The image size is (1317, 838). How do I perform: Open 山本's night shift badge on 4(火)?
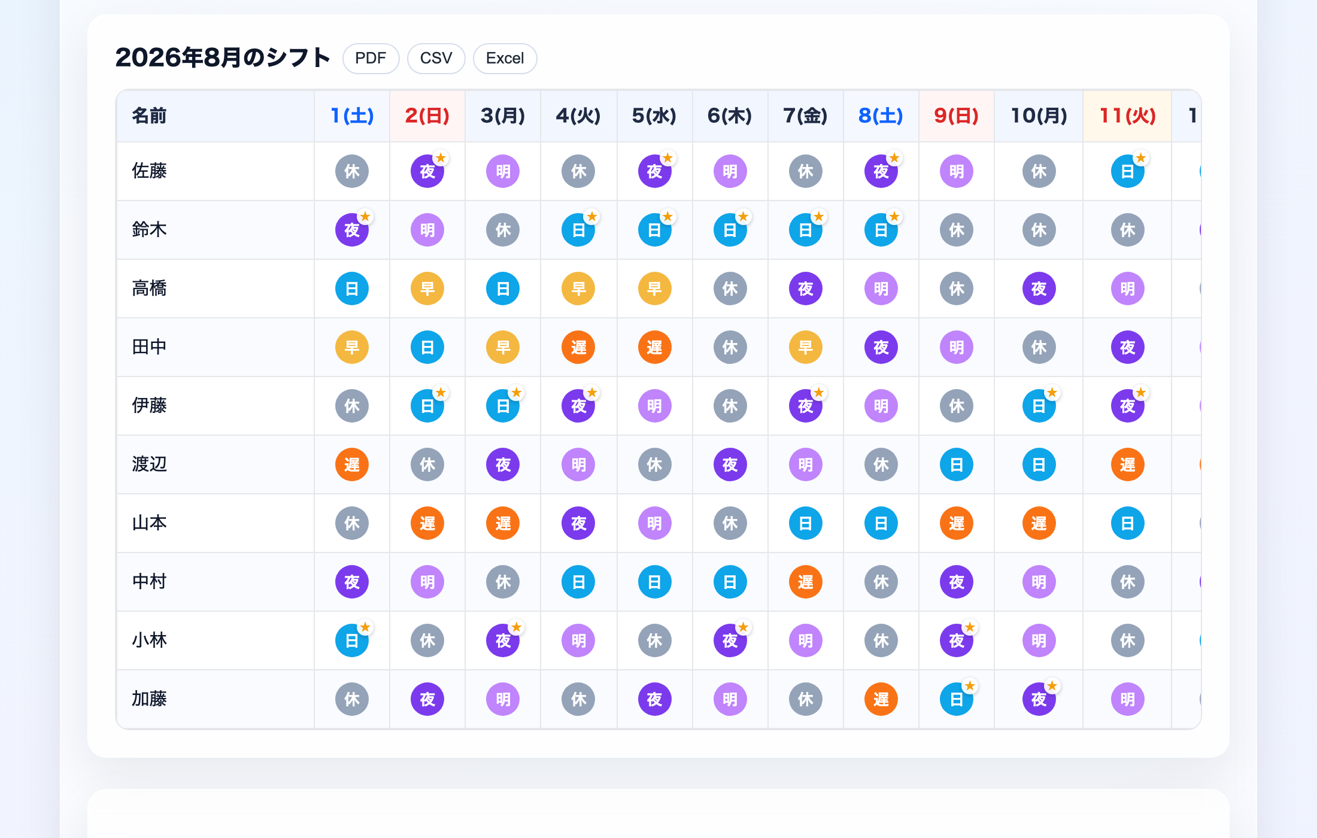click(578, 523)
